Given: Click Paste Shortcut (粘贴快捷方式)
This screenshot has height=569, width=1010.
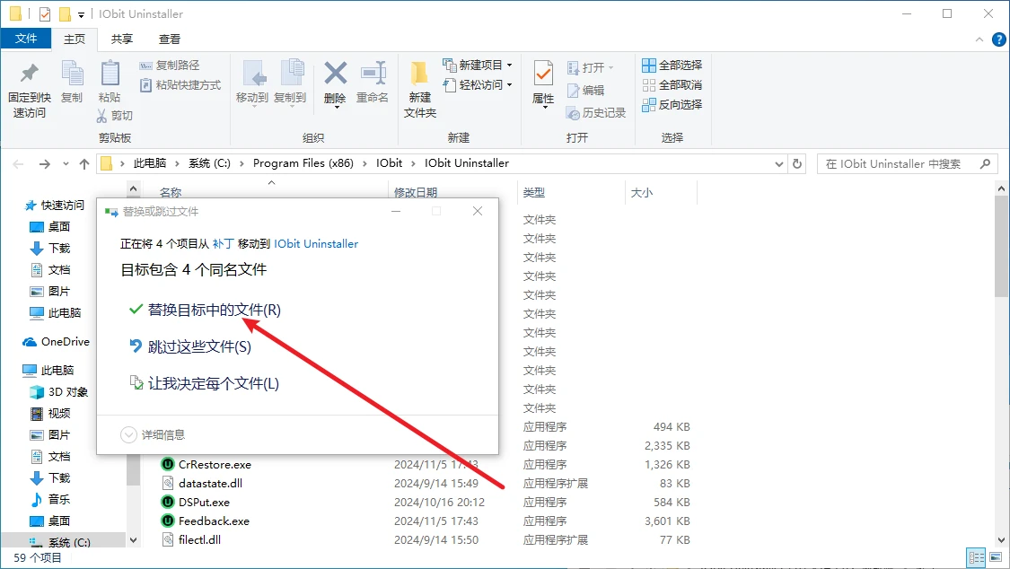Looking at the screenshot, I should pyautogui.click(x=180, y=85).
